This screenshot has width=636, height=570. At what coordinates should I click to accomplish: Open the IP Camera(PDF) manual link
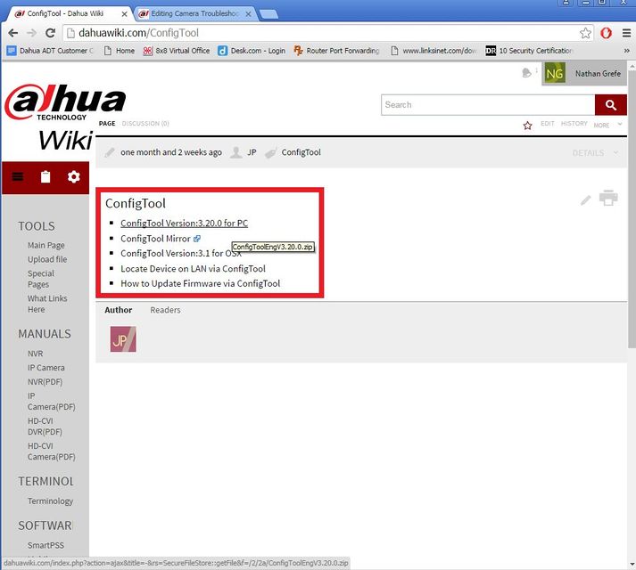tap(52, 402)
